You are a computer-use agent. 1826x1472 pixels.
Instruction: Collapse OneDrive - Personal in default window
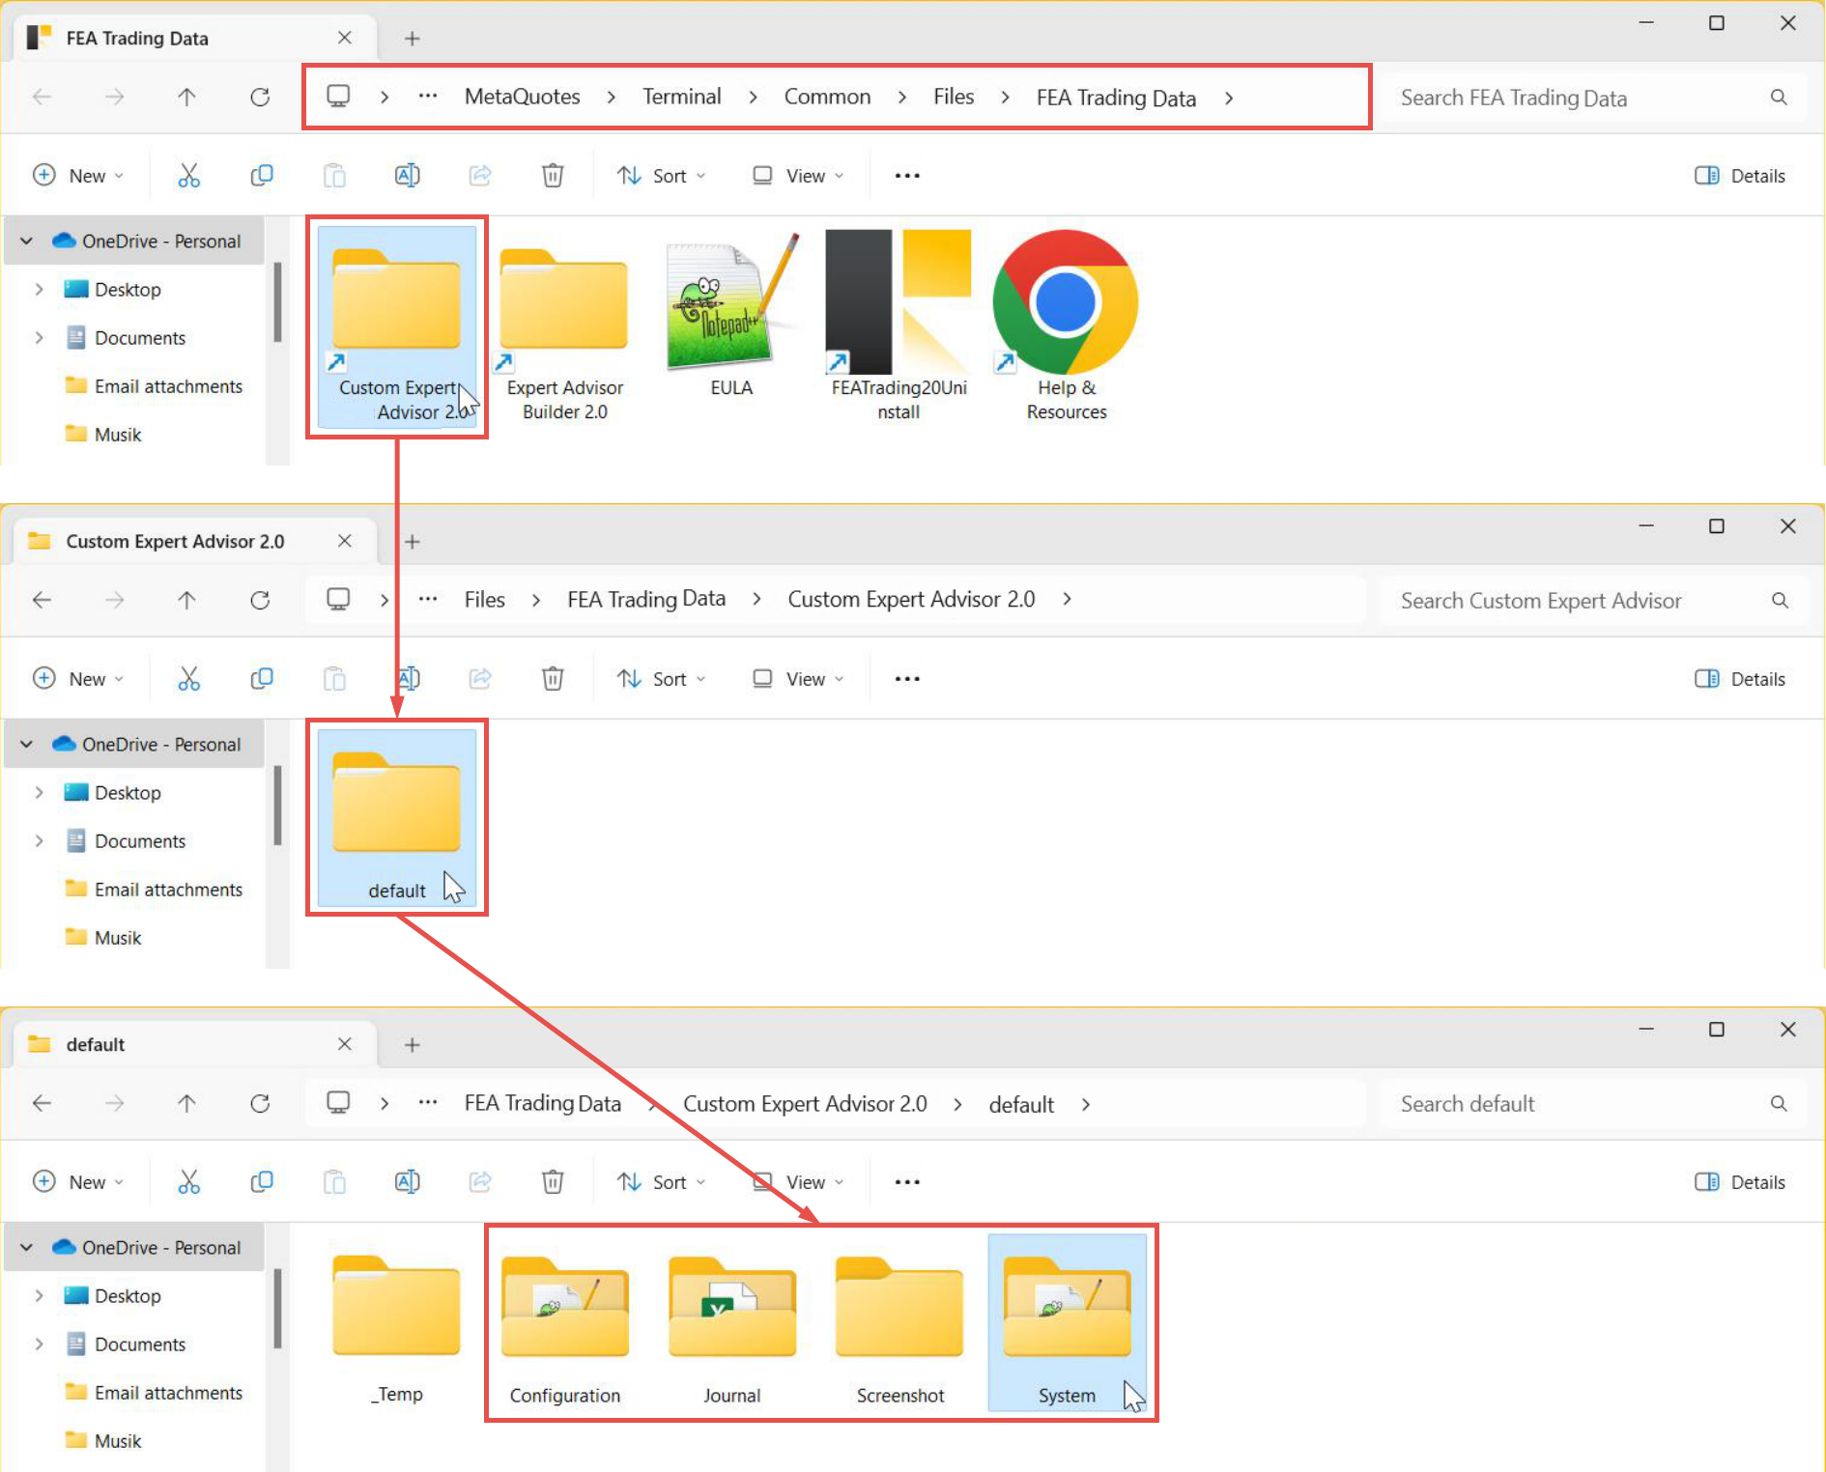pyautogui.click(x=27, y=1248)
